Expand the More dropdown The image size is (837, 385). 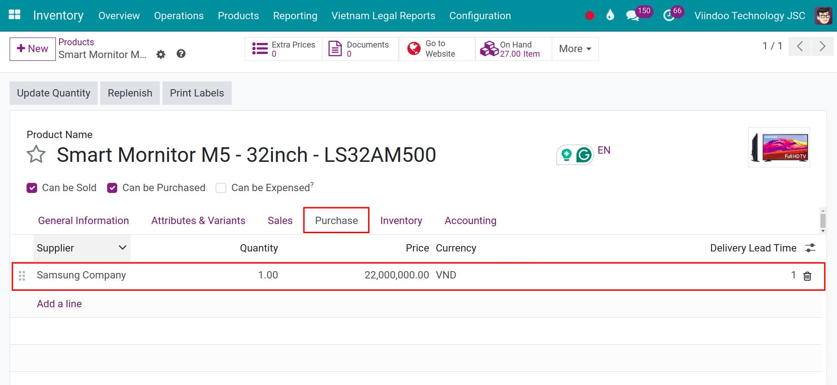point(575,49)
